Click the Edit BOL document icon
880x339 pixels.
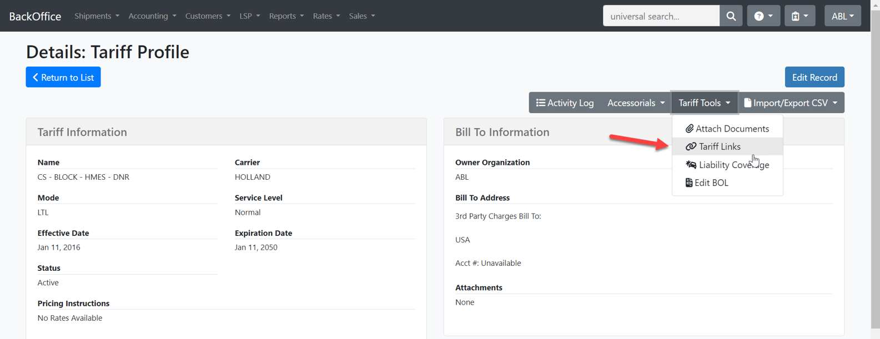[x=688, y=183]
